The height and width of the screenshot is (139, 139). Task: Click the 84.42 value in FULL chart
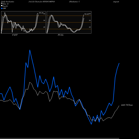[87, 14]
